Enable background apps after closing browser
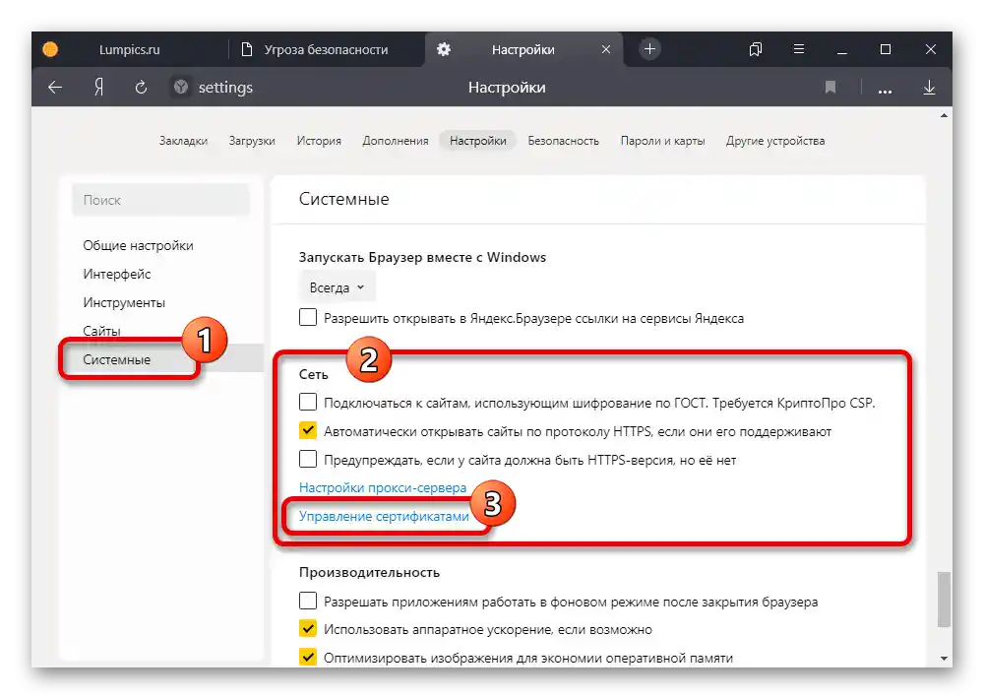This screenshot has height=699, width=984. (307, 601)
